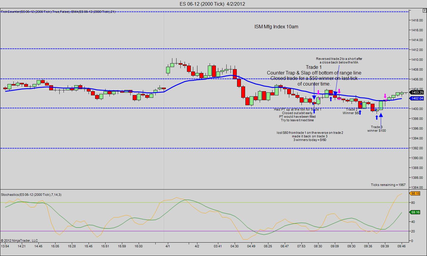This screenshot has height=256, width=427.
Task: Click the Stochastics indicator panel label
Action: pyautogui.click(x=31, y=195)
